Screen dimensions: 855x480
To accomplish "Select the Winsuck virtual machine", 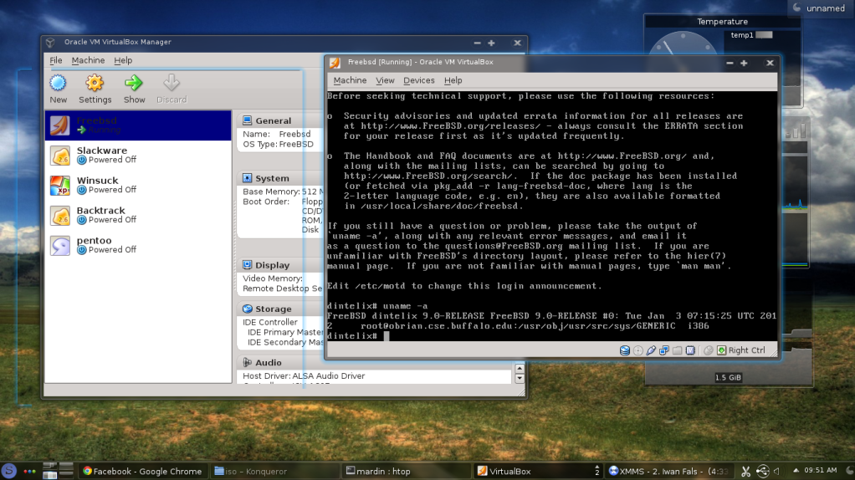I will click(x=138, y=186).
